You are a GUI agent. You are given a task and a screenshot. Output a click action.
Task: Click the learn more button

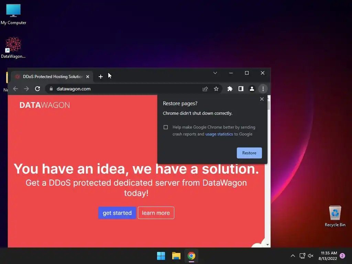(156, 213)
